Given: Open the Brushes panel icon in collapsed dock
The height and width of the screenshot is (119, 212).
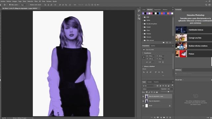Looking at the screenshot, I should (x=139, y=15).
